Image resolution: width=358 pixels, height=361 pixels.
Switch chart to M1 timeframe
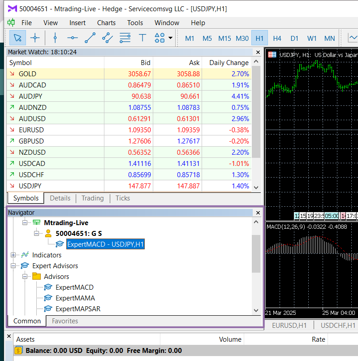(x=190, y=38)
